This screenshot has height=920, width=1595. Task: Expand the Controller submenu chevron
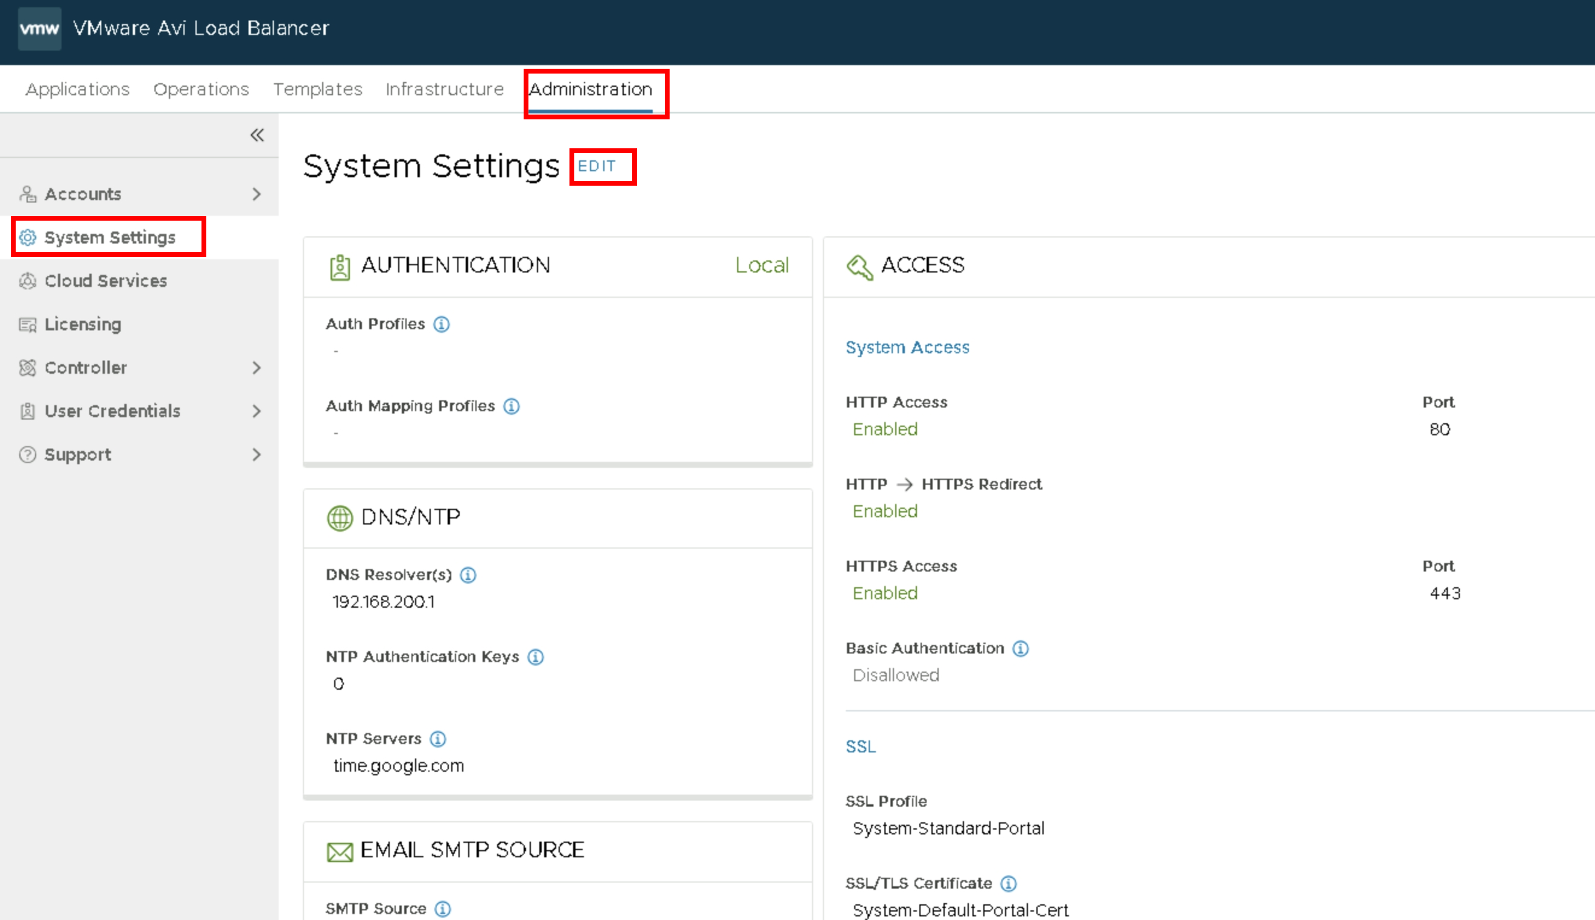coord(256,368)
